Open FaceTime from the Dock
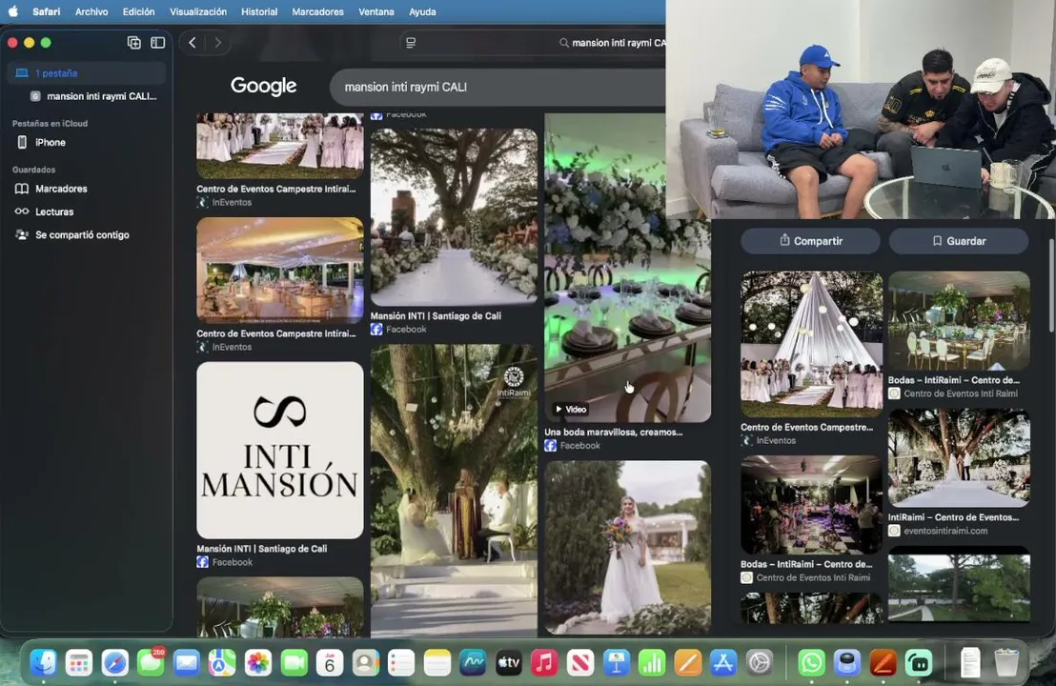Viewport: 1056px width, 686px height. pos(294,663)
